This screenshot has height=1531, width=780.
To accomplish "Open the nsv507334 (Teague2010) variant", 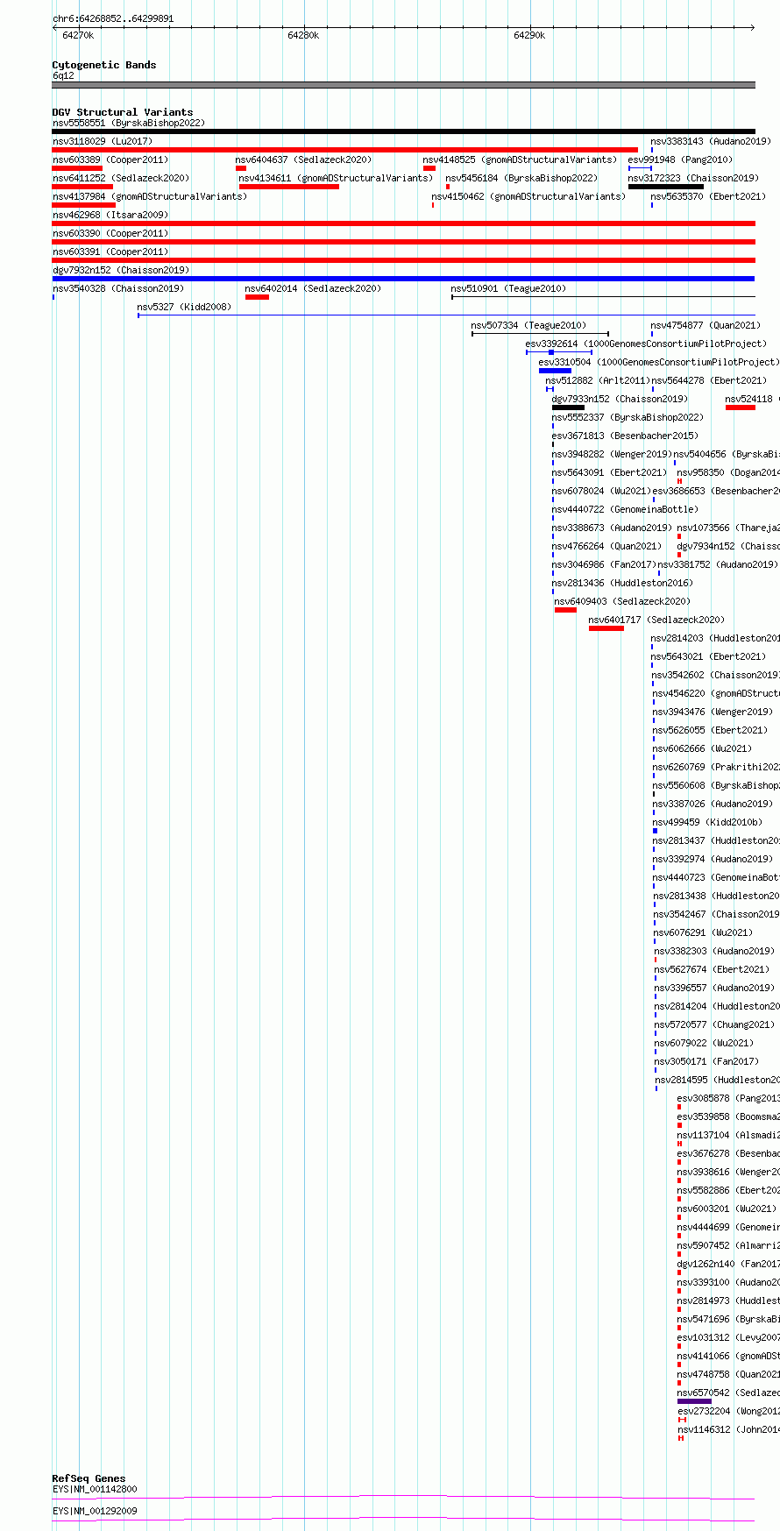I will coord(529,326).
